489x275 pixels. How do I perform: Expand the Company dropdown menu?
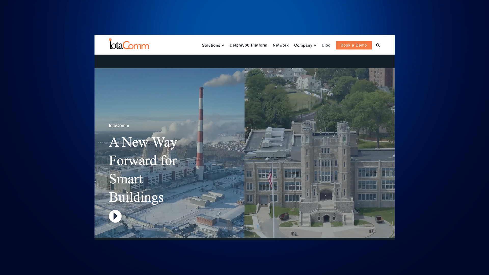(x=305, y=45)
